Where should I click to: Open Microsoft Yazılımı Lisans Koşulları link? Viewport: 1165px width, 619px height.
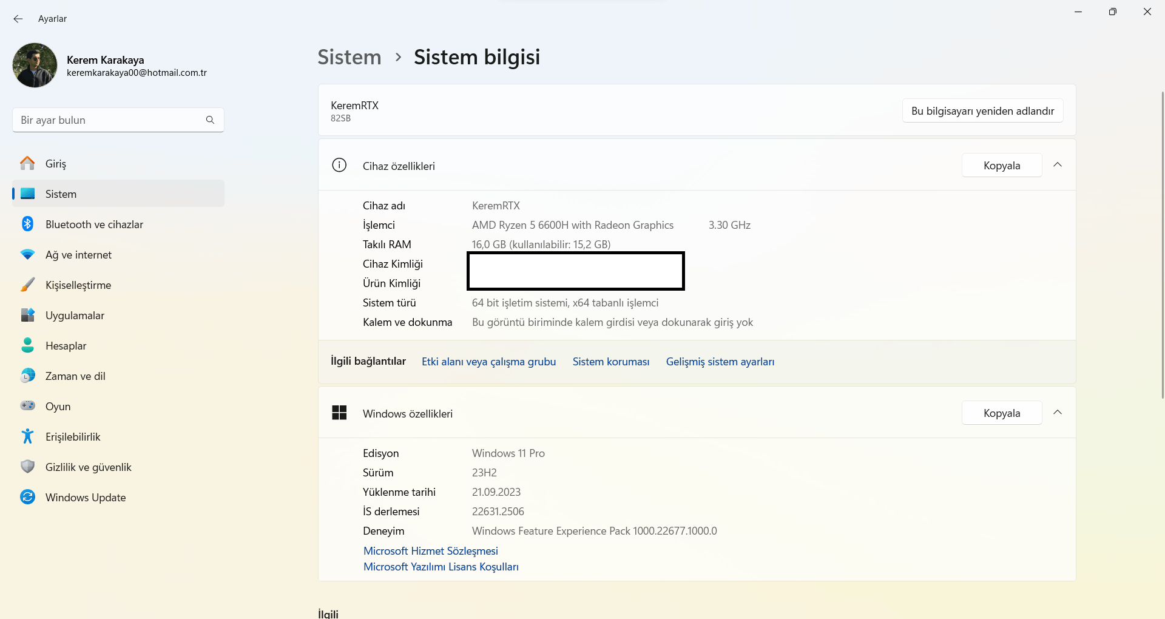point(441,567)
